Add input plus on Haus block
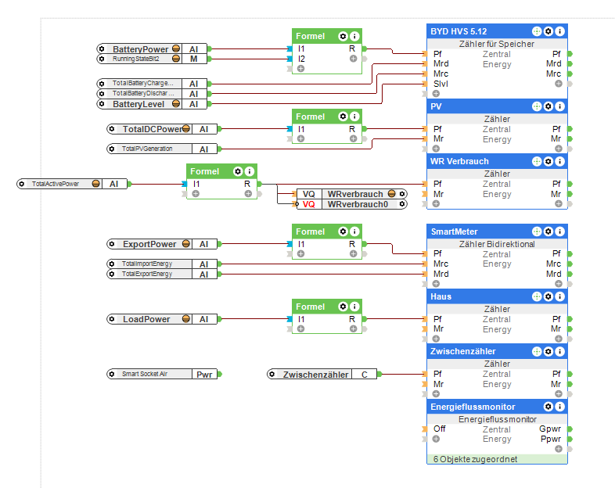The width and height of the screenshot is (615, 488). [436, 339]
